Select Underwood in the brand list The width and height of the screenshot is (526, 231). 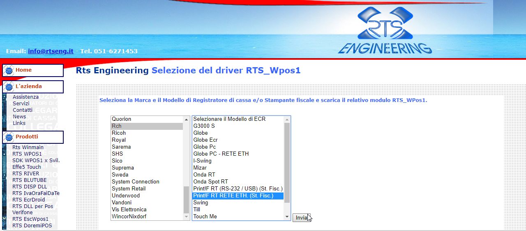[x=147, y=196]
